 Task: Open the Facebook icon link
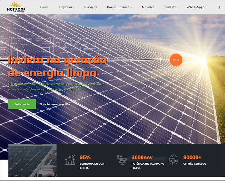coord(220,7)
